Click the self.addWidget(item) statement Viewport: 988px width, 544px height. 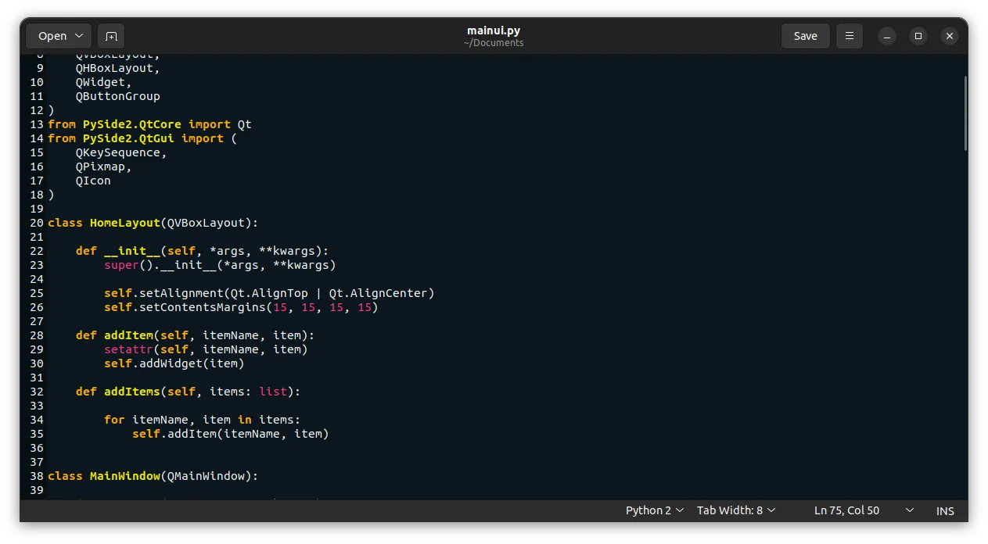(176, 363)
